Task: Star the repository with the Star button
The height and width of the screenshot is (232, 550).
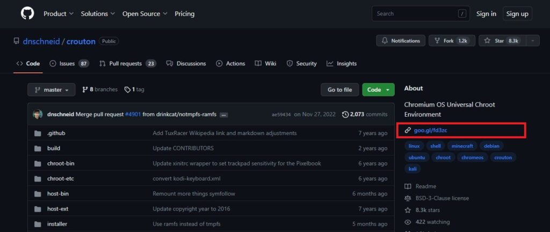Action: pos(503,41)
